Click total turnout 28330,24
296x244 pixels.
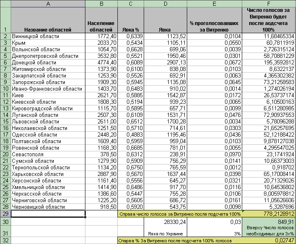pyautogui.click(x=165, y=222)
